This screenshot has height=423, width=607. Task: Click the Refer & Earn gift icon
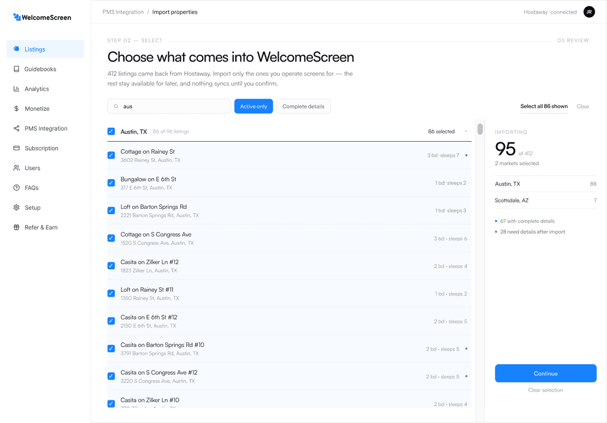coord(16,227)
